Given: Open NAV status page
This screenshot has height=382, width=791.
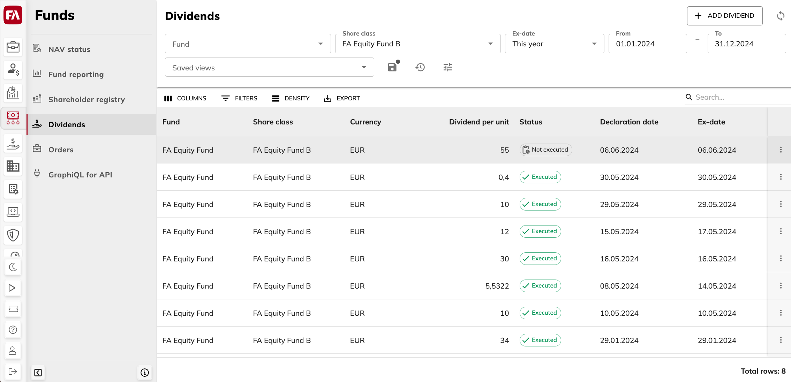Looking at the screenshot, I should (91, 49).
